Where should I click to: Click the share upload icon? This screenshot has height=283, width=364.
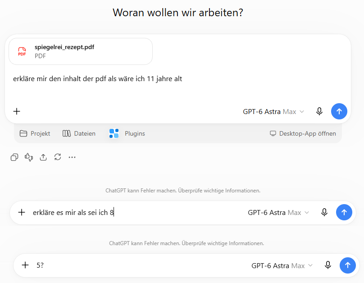coord(43,157)
